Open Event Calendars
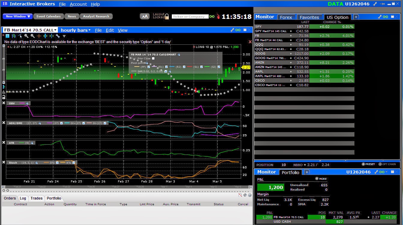Screen dimensions: 403x225 tap(49, 16)
